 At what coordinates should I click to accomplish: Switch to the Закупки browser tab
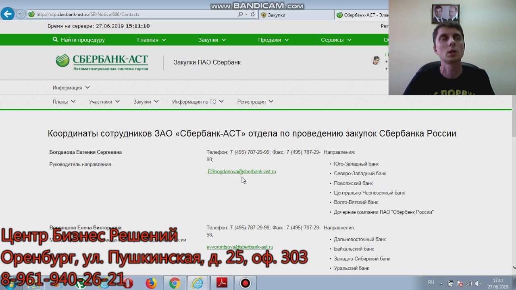tap(296, 15)
